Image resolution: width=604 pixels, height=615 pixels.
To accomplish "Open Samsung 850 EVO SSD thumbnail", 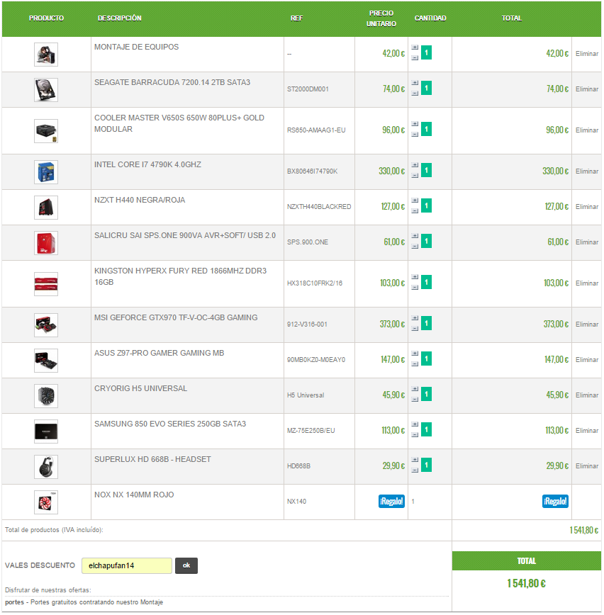I will (x=46, y=431).
